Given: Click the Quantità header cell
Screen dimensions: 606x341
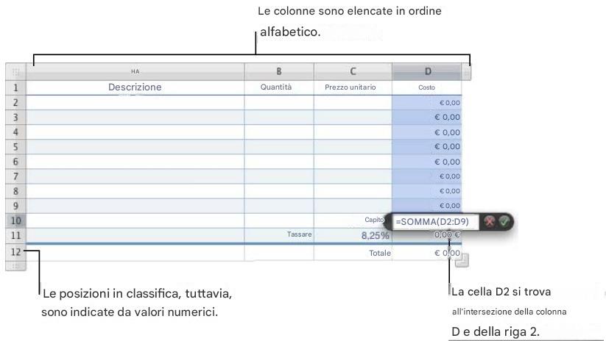Looking at the screenshot, I should point(279,87).
